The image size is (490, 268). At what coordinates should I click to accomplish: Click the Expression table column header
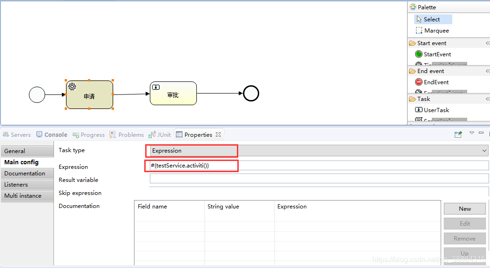tap(357, 207)
